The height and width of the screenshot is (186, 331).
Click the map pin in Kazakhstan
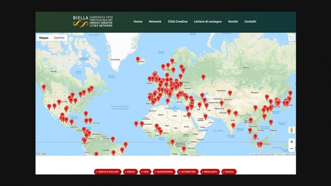pyautogui.click(x=230, y=94)
